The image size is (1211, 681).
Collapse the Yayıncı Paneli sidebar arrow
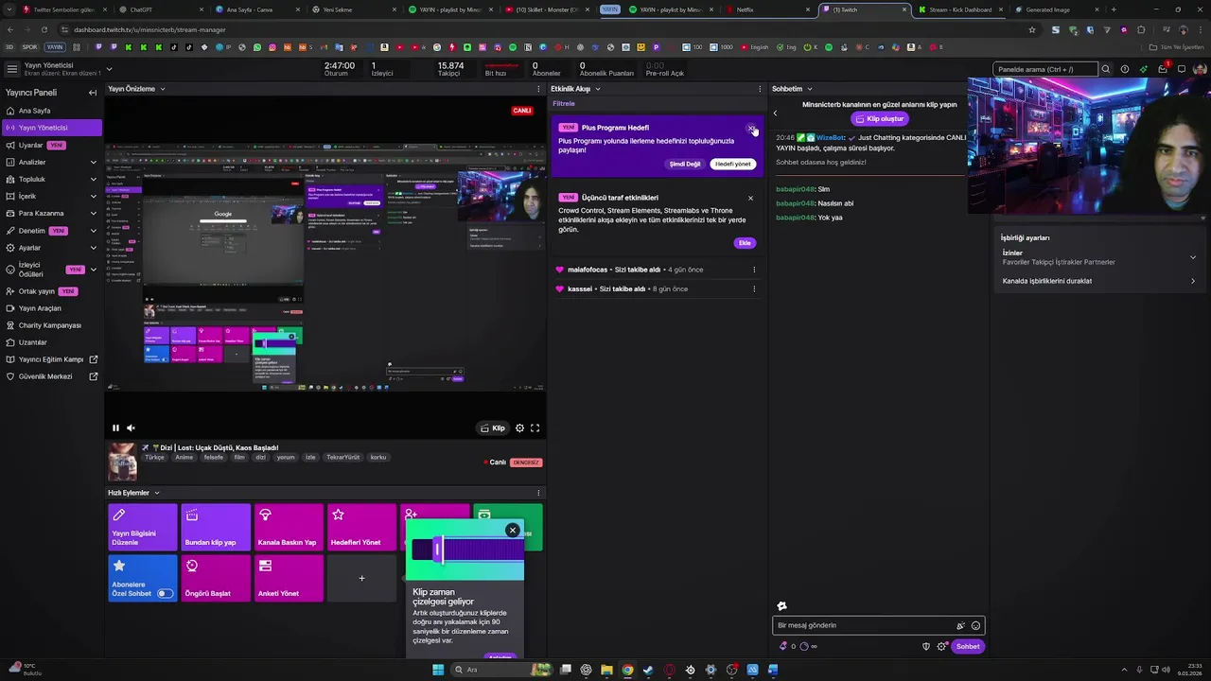coord(93,93)
